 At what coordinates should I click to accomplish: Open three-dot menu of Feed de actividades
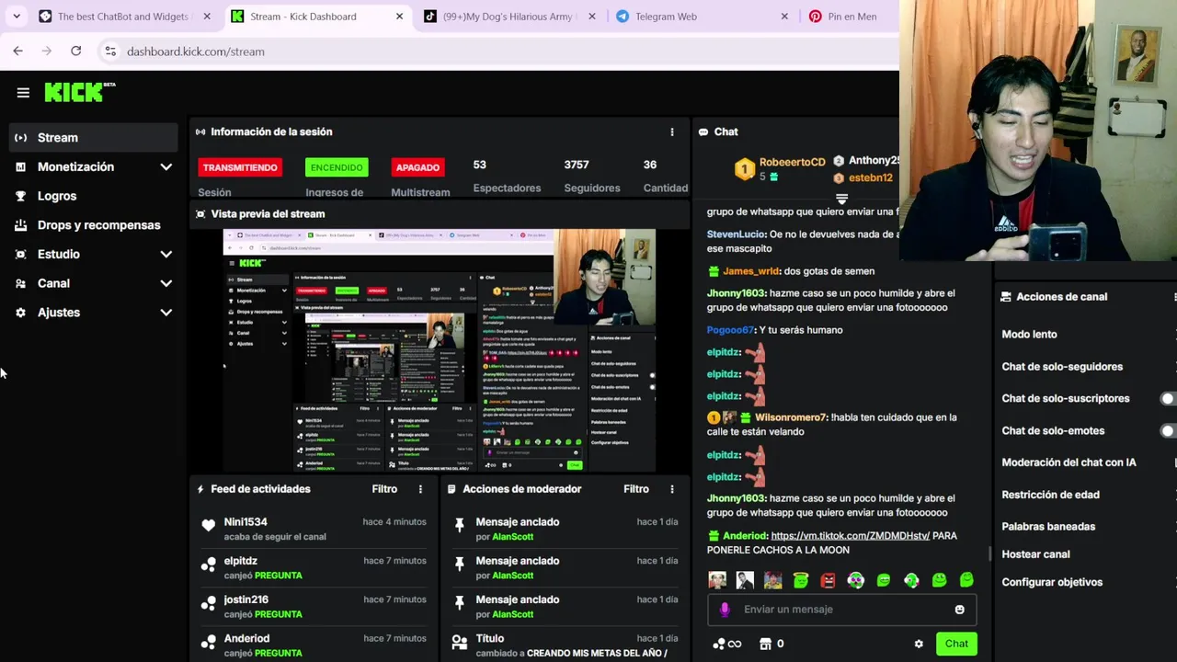pos(420,489)
